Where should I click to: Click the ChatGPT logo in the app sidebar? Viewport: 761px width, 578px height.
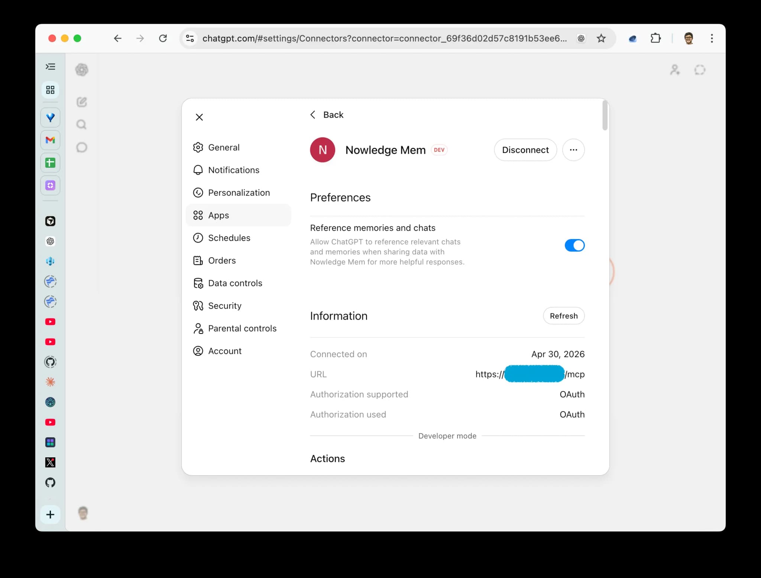click(x=82, y=69)
